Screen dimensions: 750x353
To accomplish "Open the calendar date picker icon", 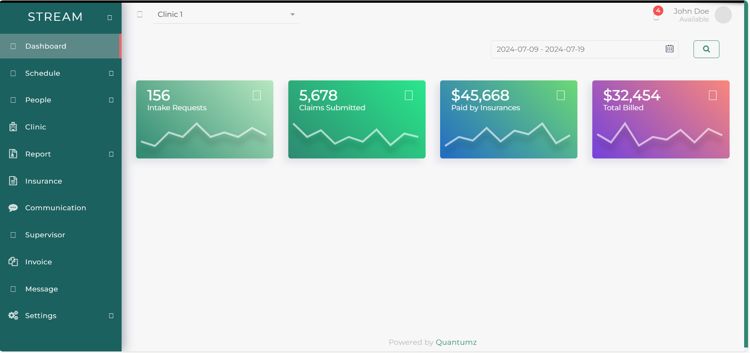I will coord(669,49).
